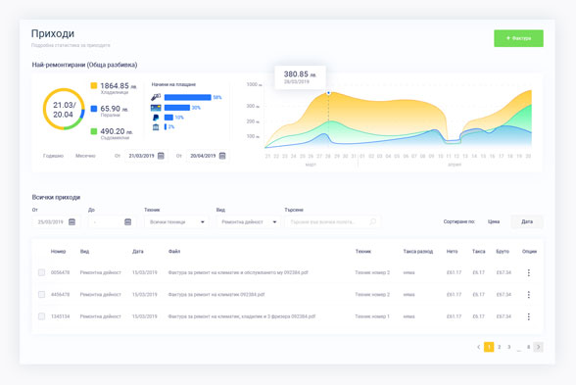Go to next page arrow in pagination

tap(538, 347)
